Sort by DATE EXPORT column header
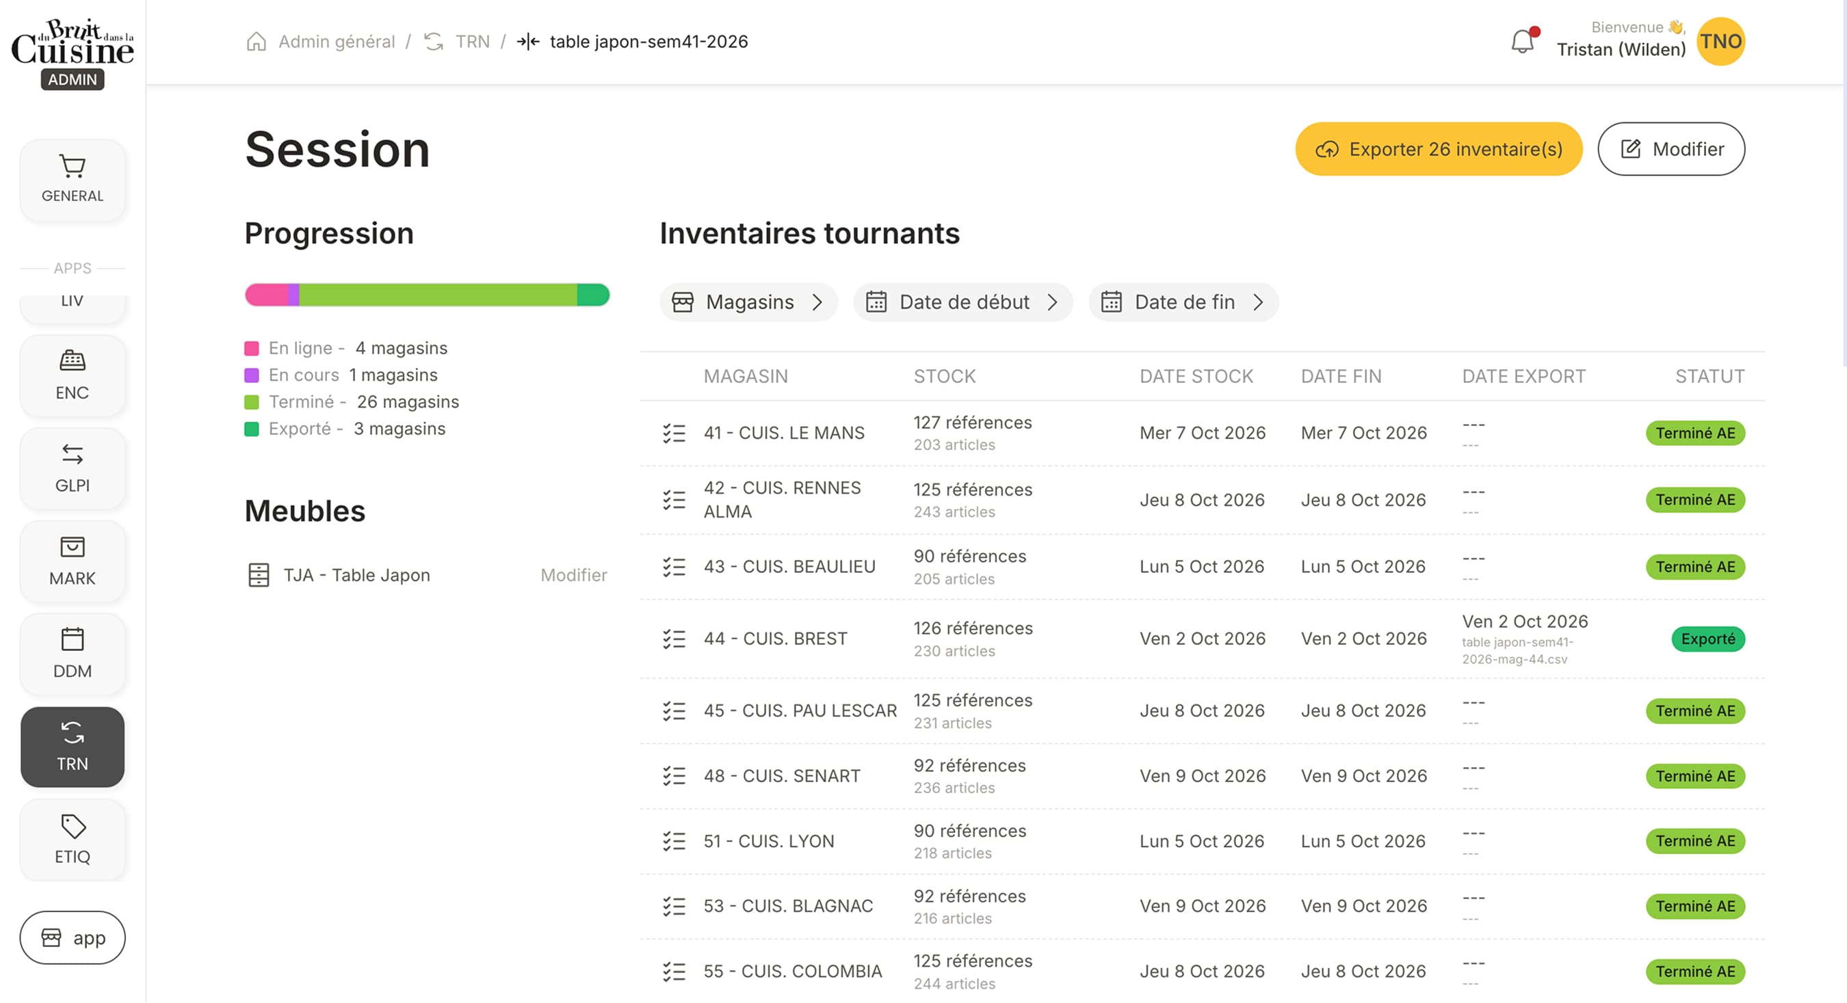 (1523, 377)
